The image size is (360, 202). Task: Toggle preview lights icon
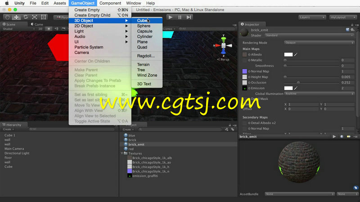(348, 136)
